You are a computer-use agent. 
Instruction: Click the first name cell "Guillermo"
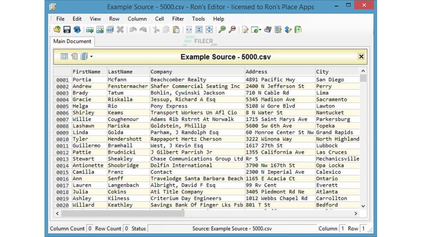[x=89, y=146]
